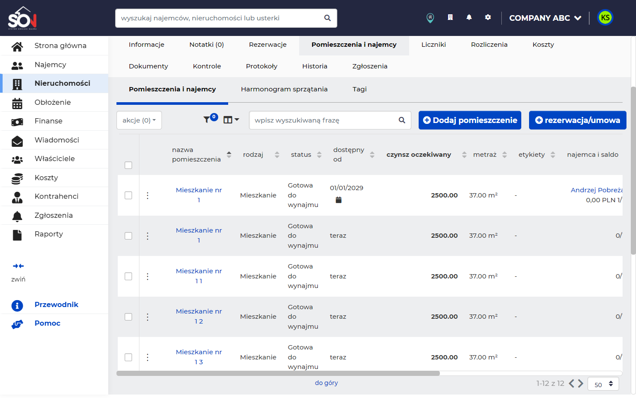The width and height of the screenshot is (636, 398).
Task: Open notifications bell in top header
Action: pyautogui.click(x=469, y=17)
